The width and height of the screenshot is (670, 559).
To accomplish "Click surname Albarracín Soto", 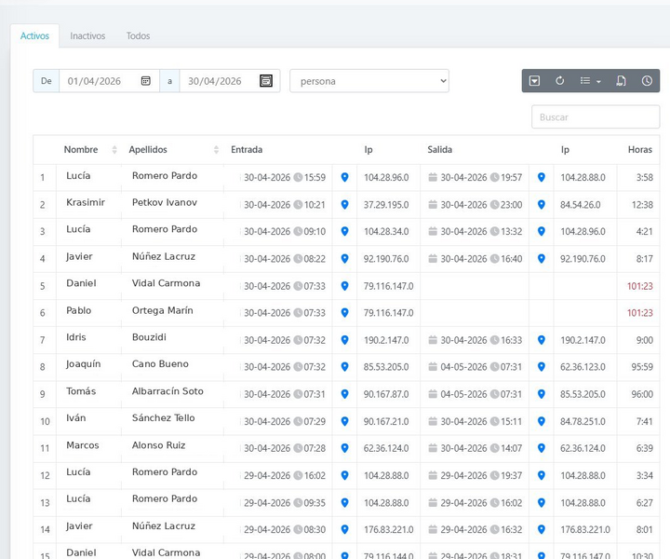I will (x=167, y=391).
